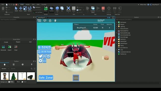The width and height of the screenshot is (161, 91).
Task: Toggle Join Surfaces
Action: pos(38,12)
